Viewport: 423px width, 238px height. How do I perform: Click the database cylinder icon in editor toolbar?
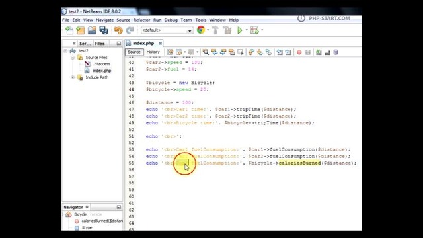(336, 52)
